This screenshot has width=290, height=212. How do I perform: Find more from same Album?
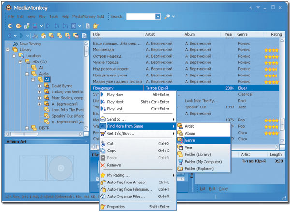[203, 133]
